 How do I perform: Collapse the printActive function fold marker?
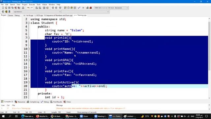(x=29, y=82)
